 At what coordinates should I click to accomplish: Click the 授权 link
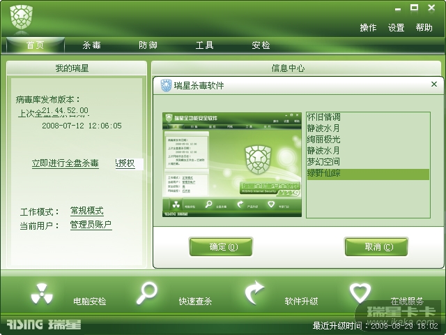click(x=125, y=163)
